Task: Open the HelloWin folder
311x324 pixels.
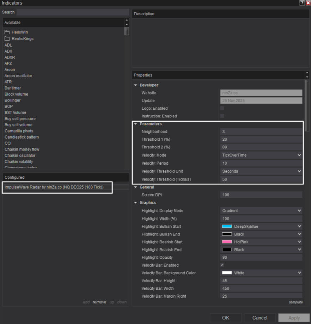Action: 19,32
